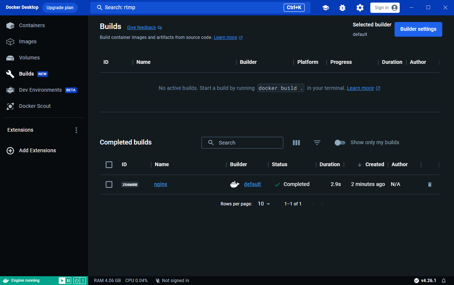The image size is (454, 285).
Task: Open the nginx build link
Action: [x=160, y=184]
